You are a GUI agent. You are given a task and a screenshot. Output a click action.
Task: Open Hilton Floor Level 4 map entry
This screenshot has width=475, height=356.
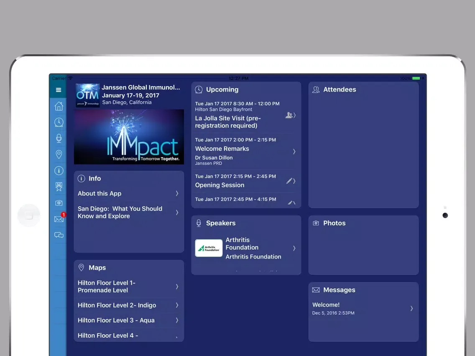pyautogui.click(x=129, y=336)
